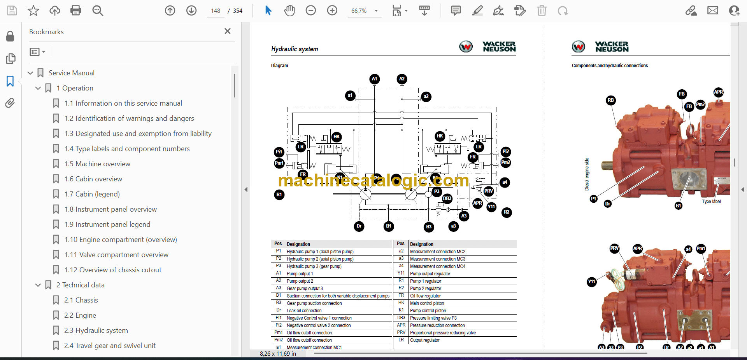Open 1.6 Cabin overview bookmark

point(93,179)
